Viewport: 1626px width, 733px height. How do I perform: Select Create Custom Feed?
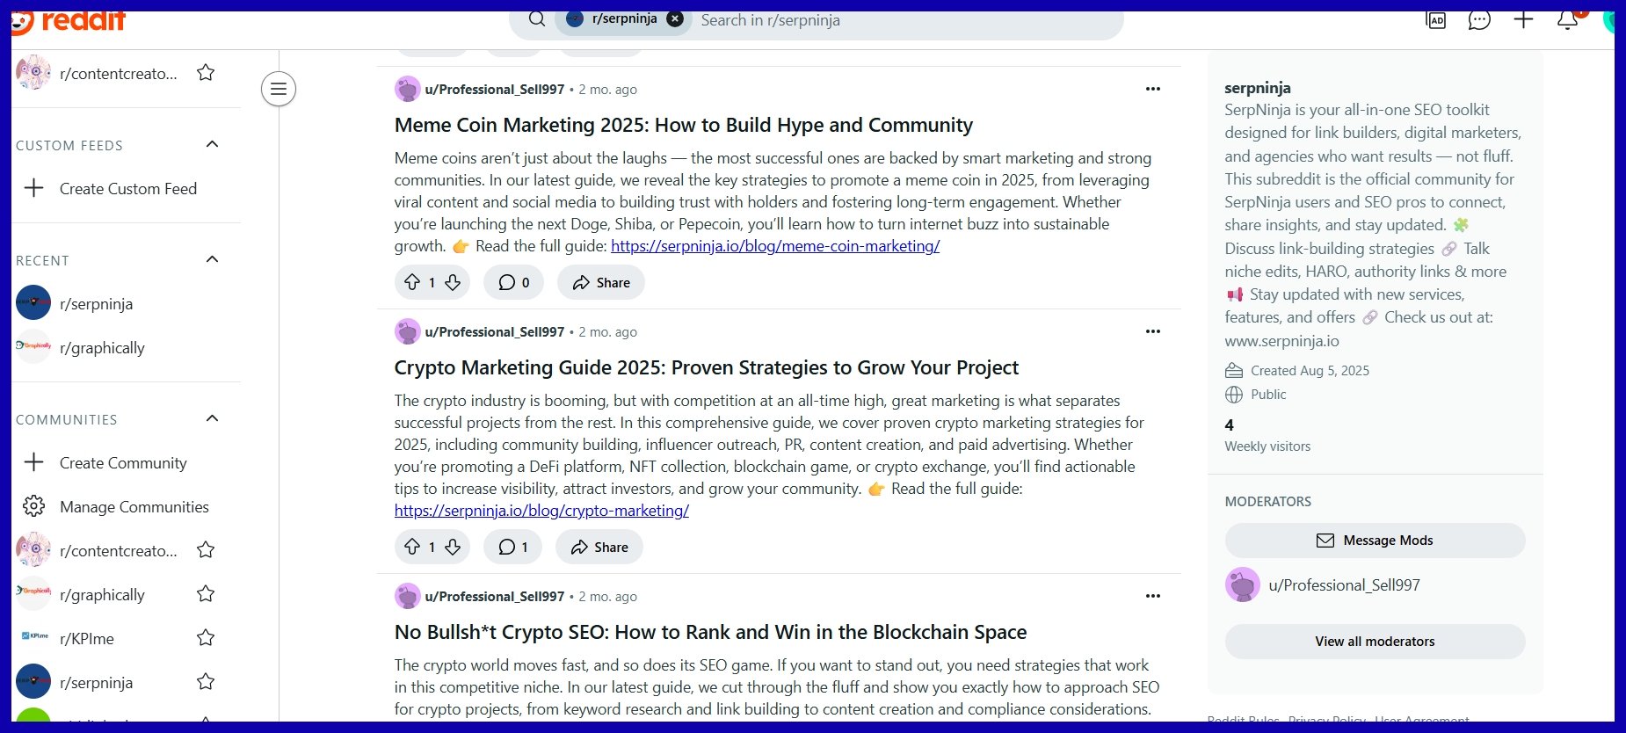pyautogui.click(x=127, y=189)
